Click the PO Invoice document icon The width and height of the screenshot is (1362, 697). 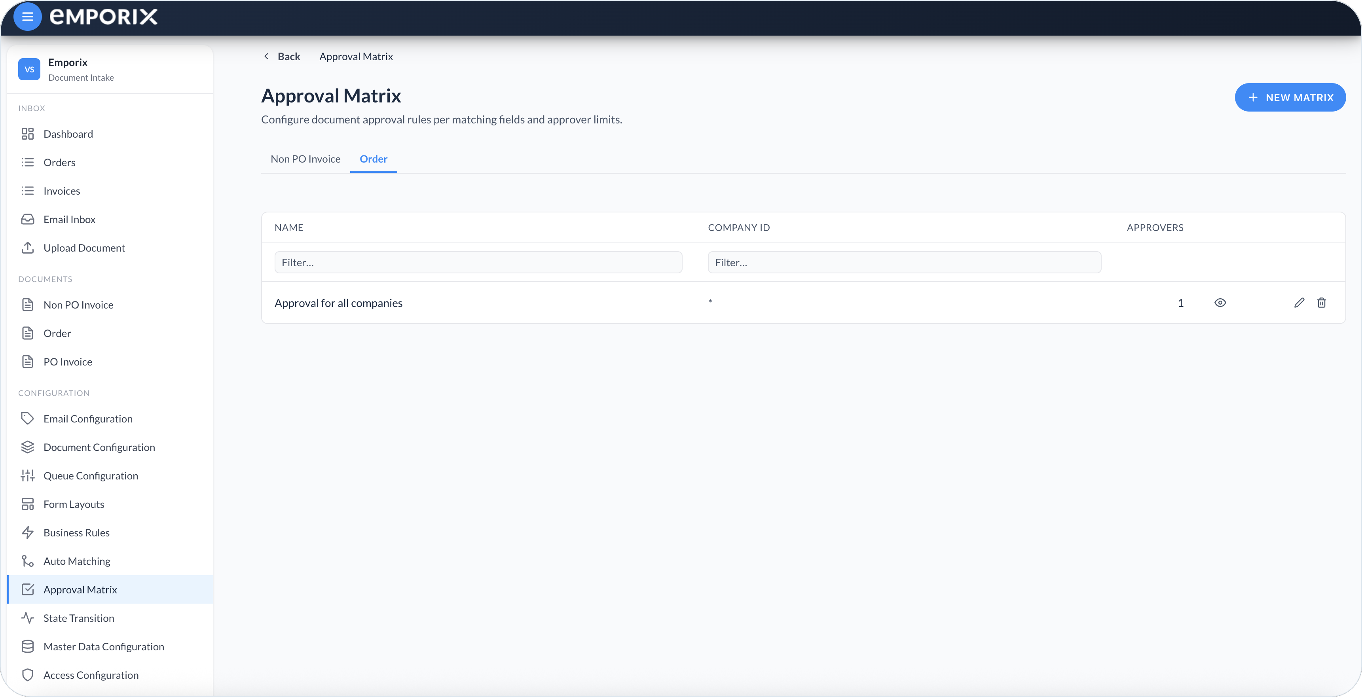(x=27, y=362)
